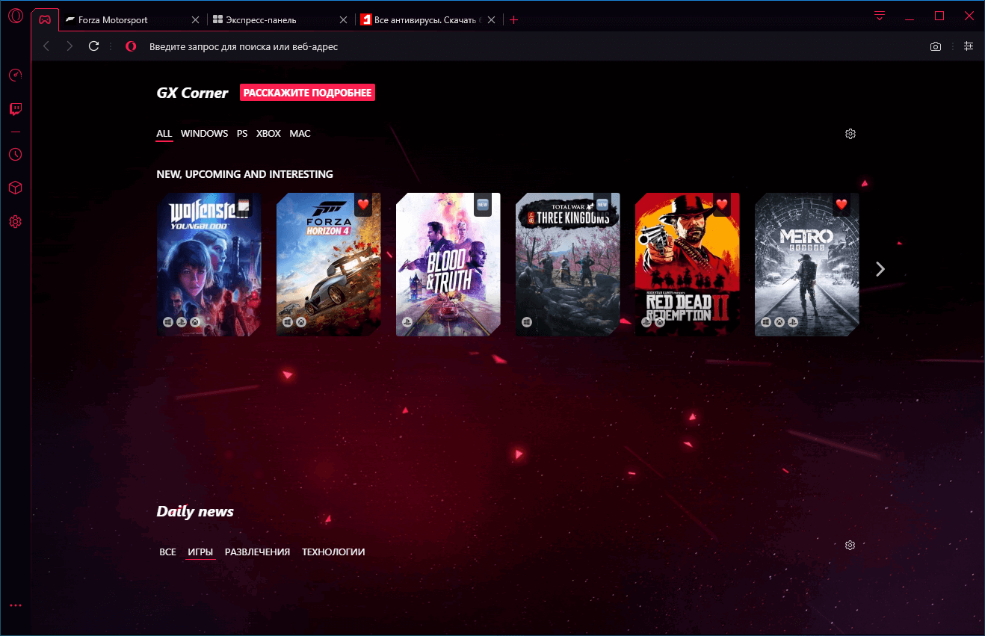Take a snapshot with the camera icon
The height and width of the screenshot is (636, 985).
(936, 46)
